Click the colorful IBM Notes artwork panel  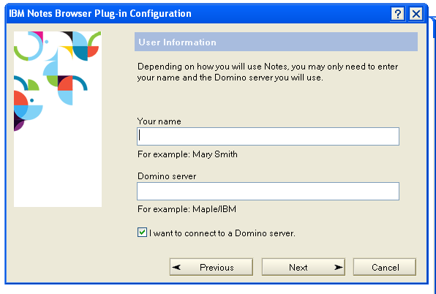coord(58,119)
